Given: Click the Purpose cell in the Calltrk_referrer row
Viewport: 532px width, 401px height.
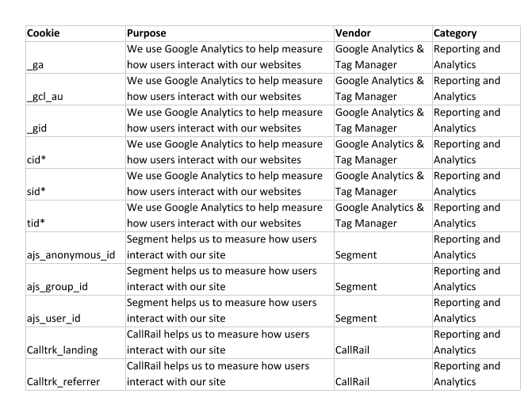Looking at the screenshot, I should tap(229, 374).
